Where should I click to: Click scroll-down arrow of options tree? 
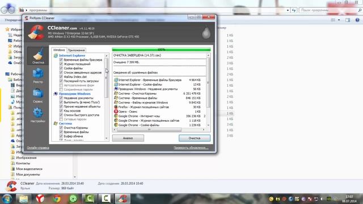pyautogui.click(x=107, y=138)
